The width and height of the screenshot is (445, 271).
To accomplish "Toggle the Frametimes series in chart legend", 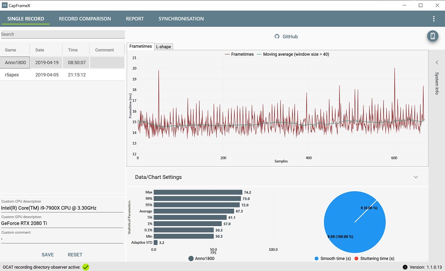I will [x=239, y=54].
